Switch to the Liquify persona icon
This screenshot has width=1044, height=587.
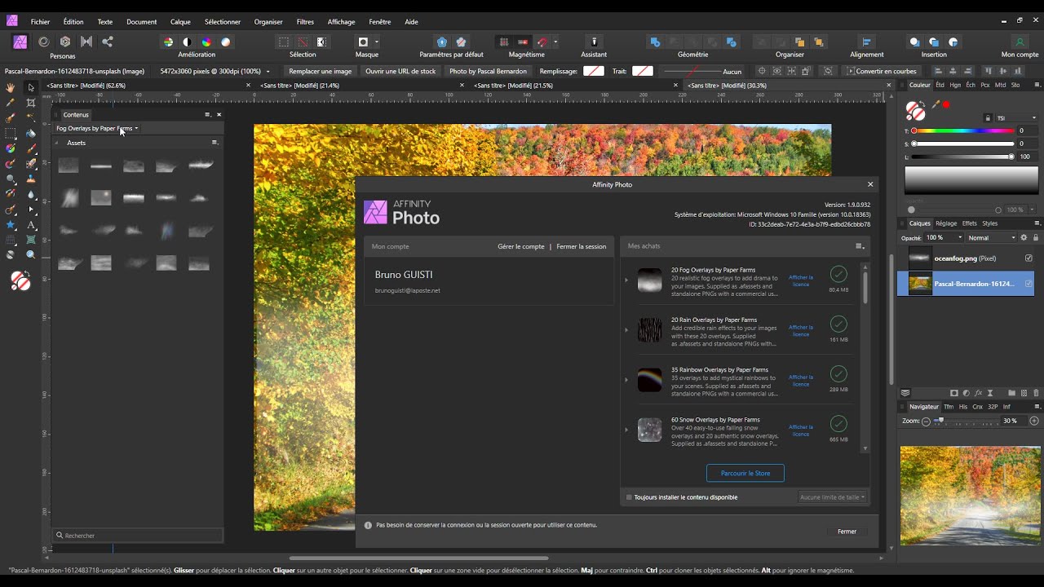click(x=43, y=42)
